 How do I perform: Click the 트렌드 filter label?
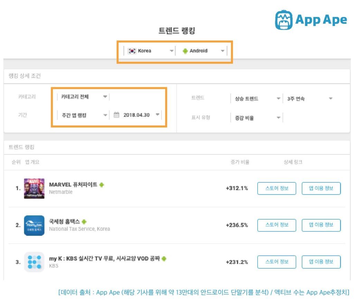(198, 98)
